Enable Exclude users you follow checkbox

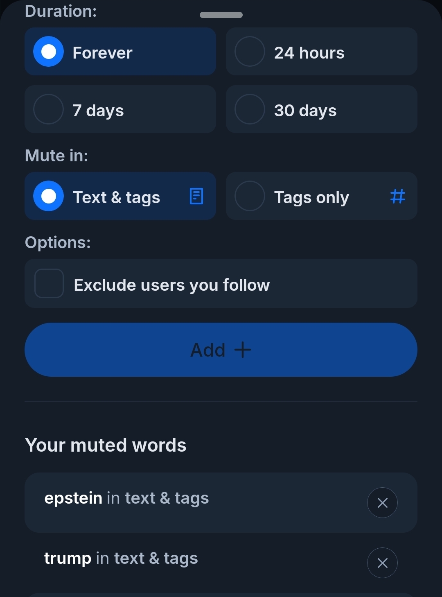49,283
